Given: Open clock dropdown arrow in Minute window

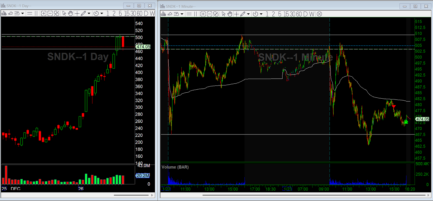Looking at the screenshot, I should point(261,13).
